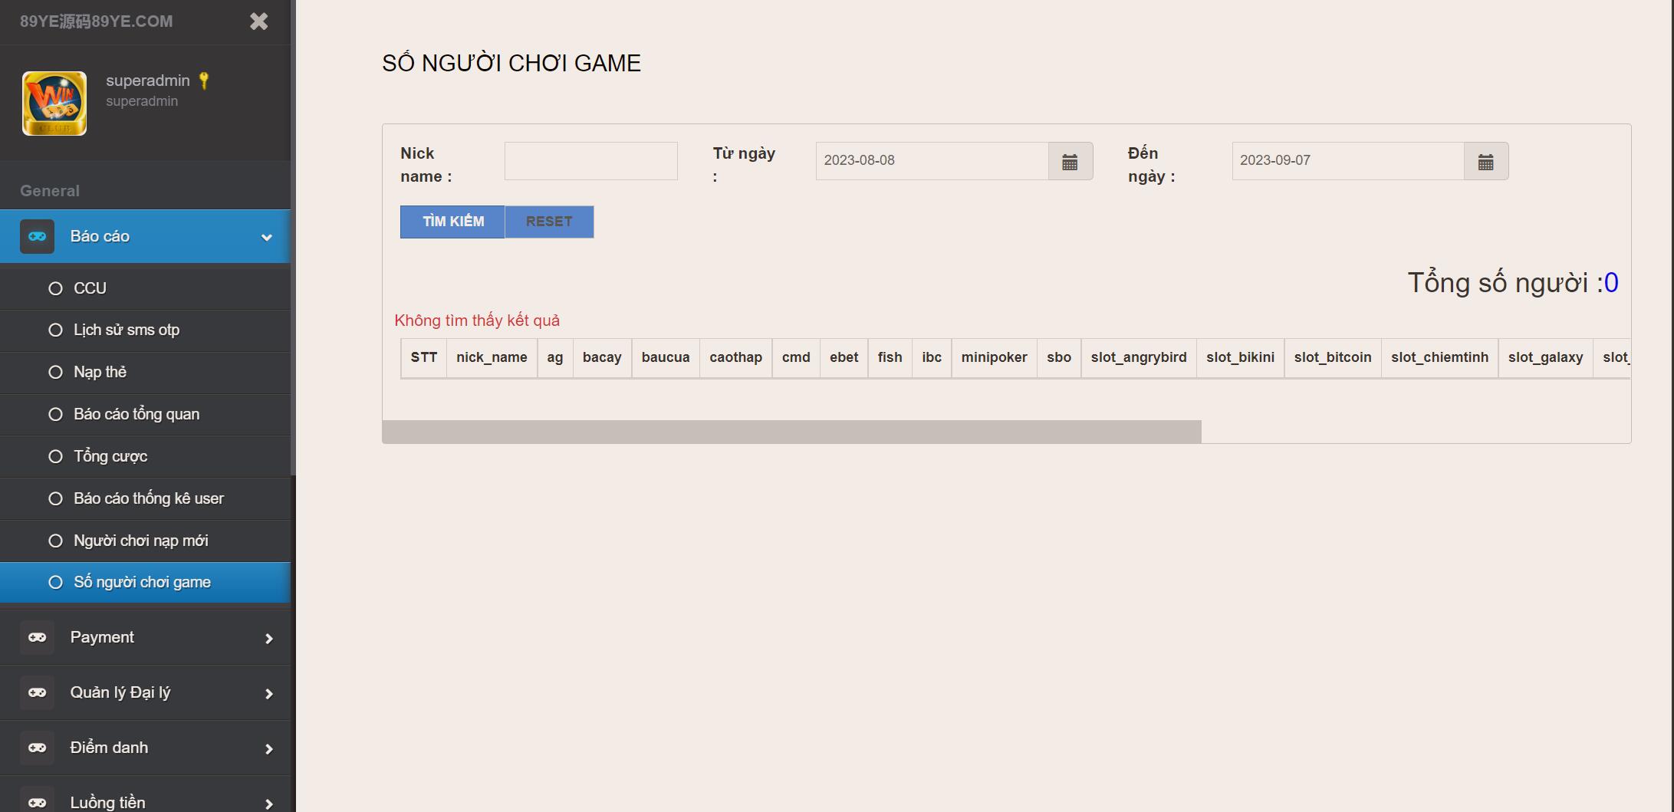Expand Quản lý Đại lý chevron

pyautogui.click(x=268, y=693)
